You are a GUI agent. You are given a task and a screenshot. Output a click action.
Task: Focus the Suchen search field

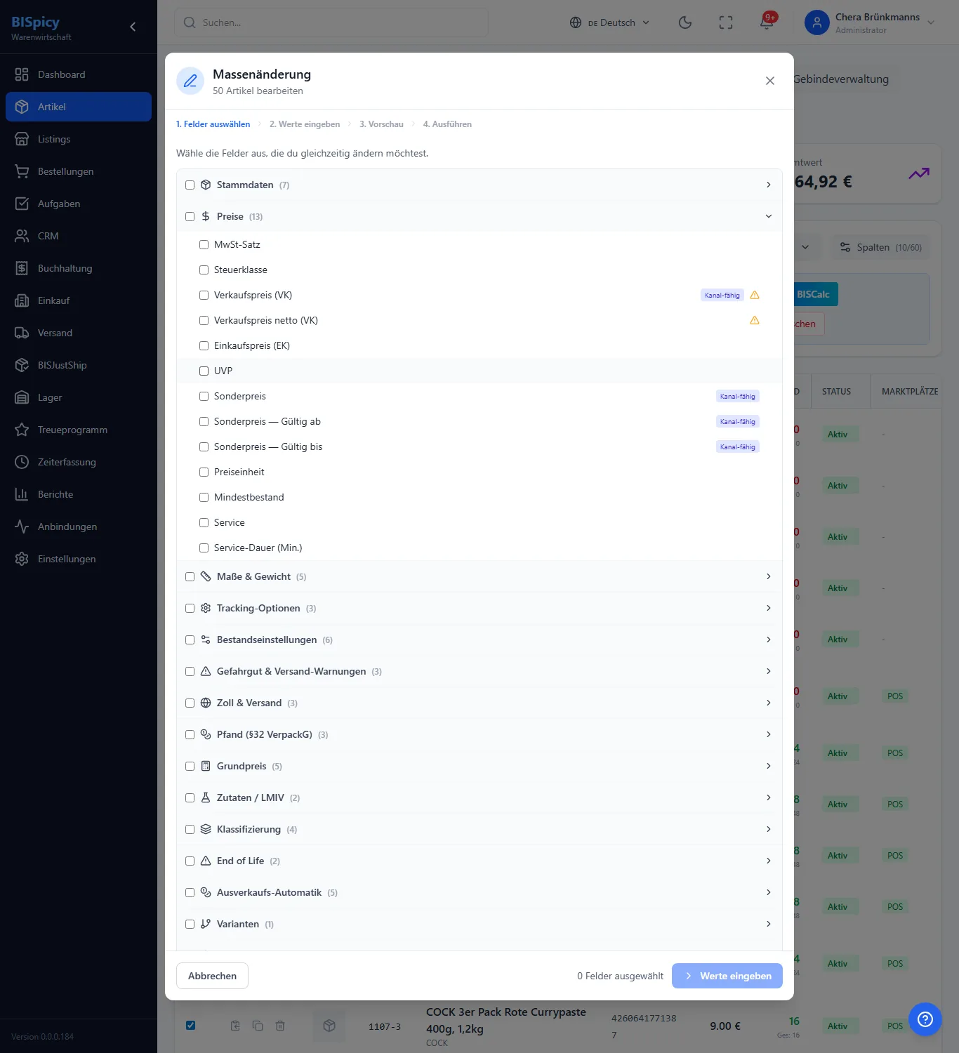pos(331,22)
